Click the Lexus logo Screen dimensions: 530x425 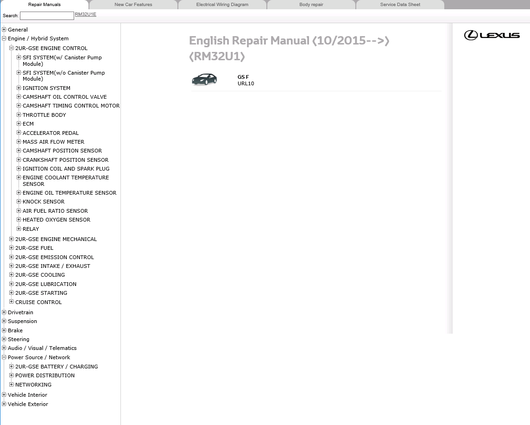[492, 35]
